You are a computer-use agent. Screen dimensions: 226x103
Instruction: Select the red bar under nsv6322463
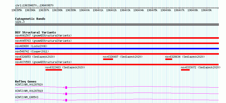[x=54, y=70]
